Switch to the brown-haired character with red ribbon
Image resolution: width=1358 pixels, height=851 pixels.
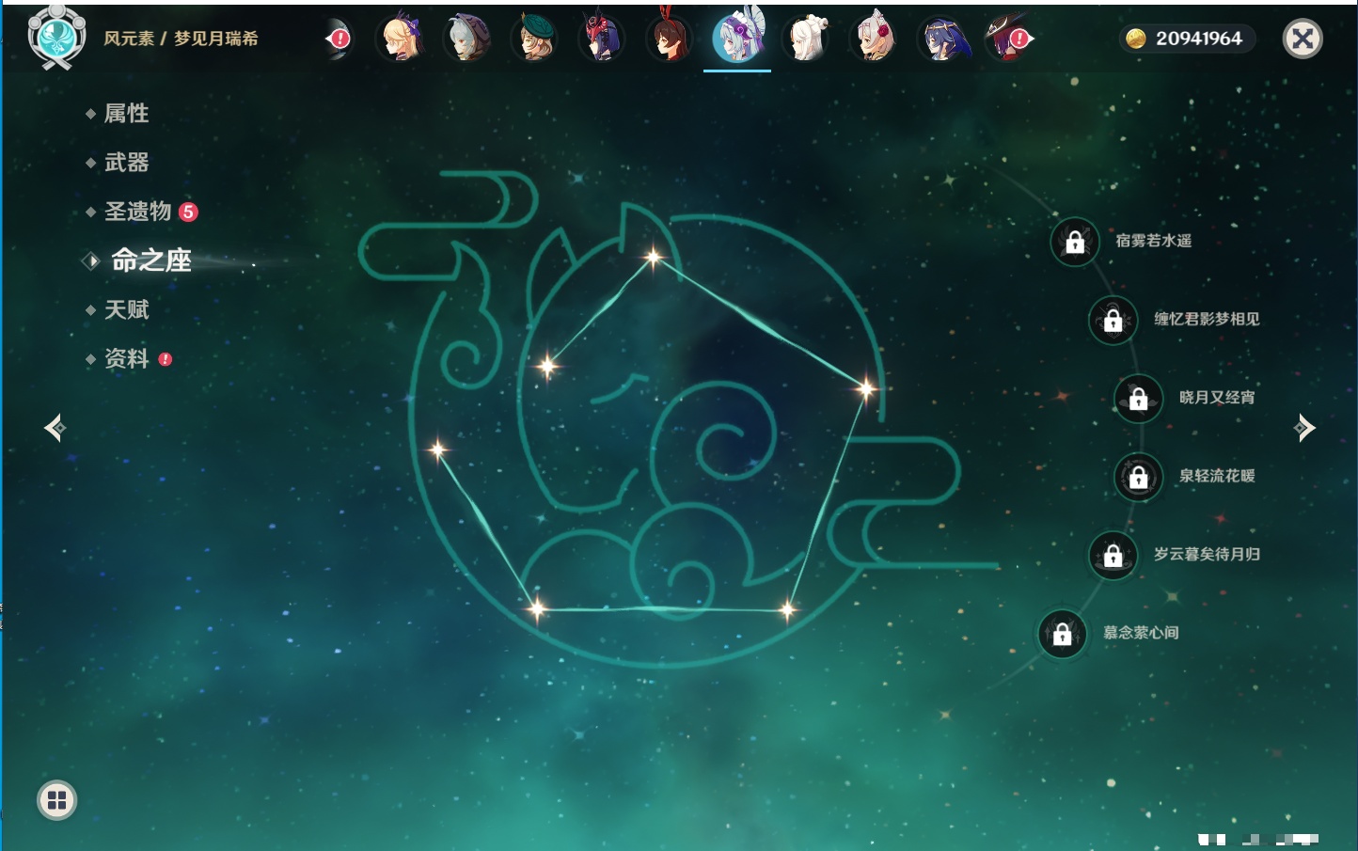(671, 39)
